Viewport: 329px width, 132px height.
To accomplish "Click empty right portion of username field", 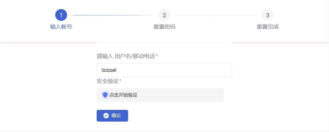I will pos(183,70).
